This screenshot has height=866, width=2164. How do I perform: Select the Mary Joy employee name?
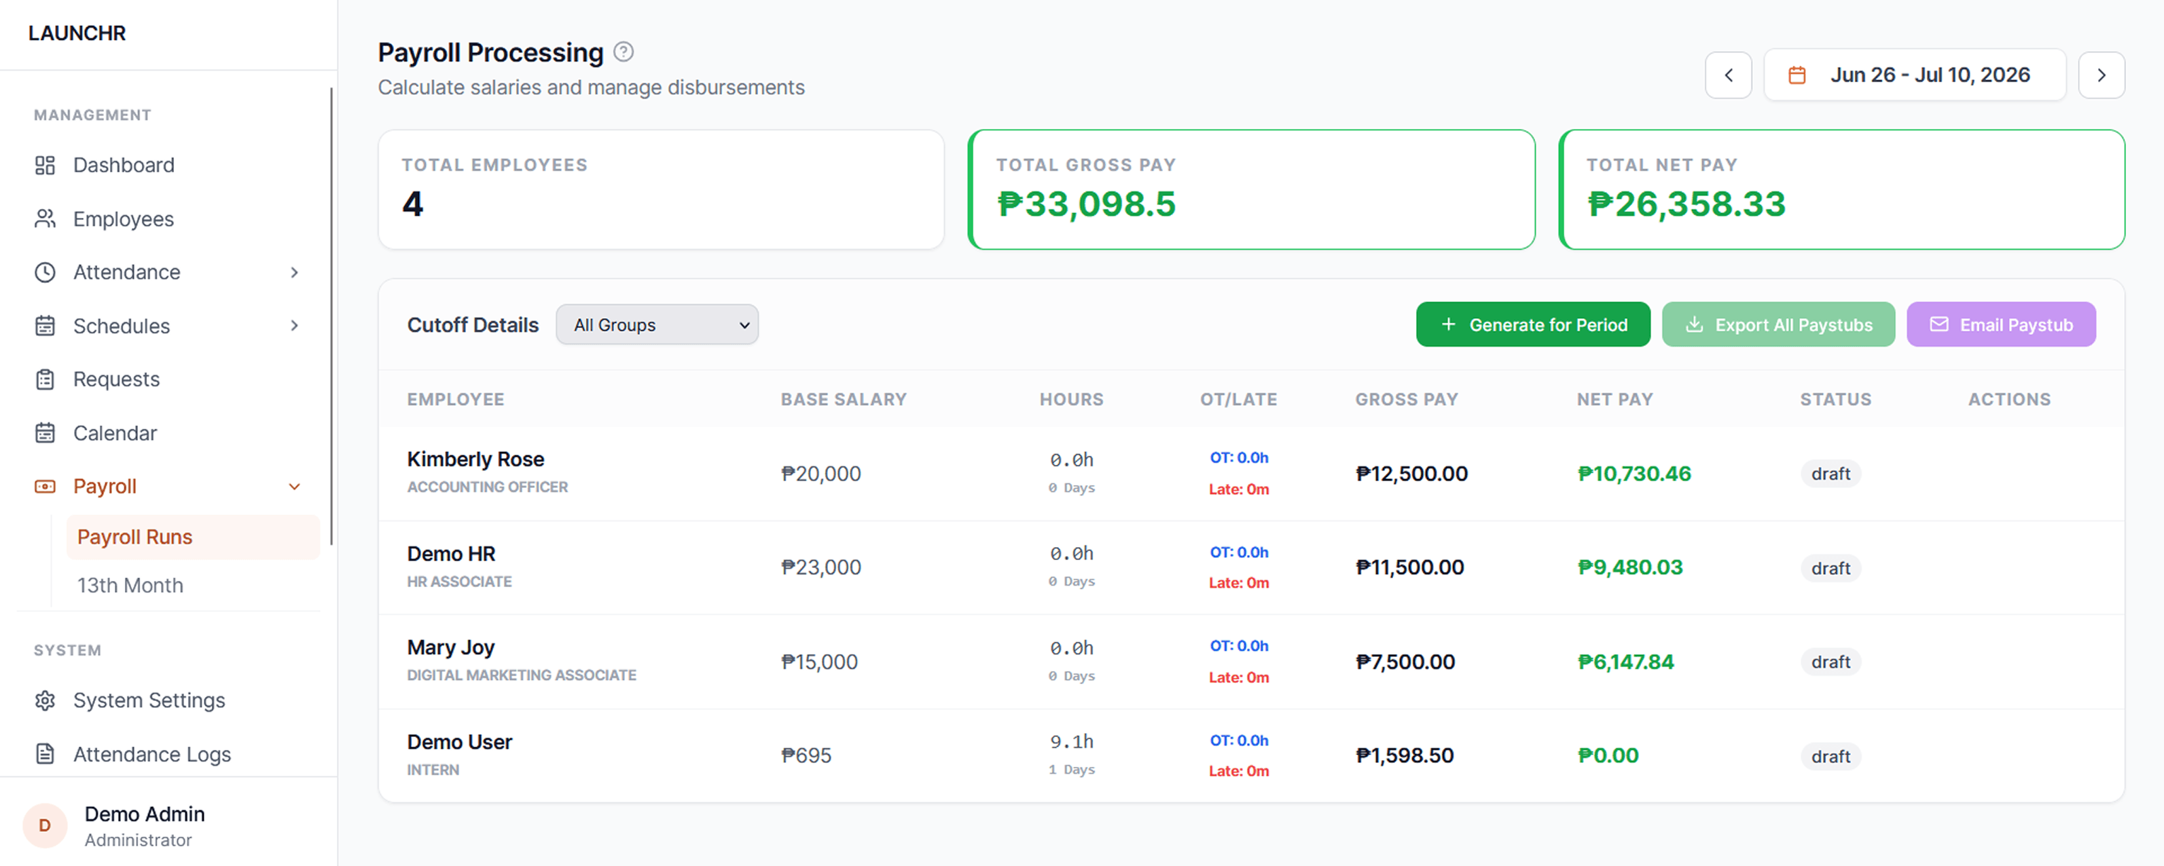451,648
